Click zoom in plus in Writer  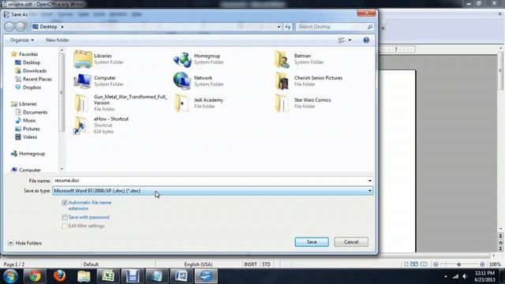(482, 264)
